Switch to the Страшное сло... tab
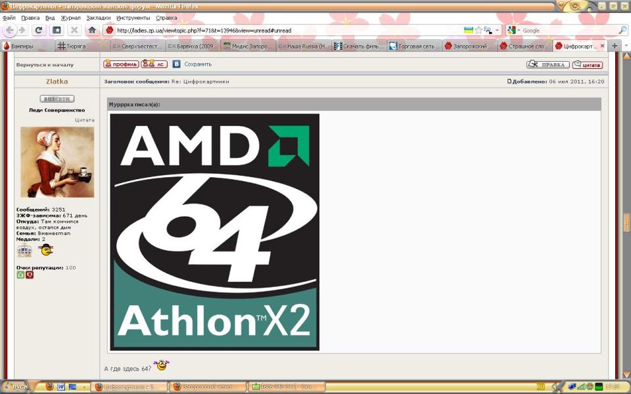Image resolution: width=631 pixels, height=394 pixels. [x=525, y=46]
